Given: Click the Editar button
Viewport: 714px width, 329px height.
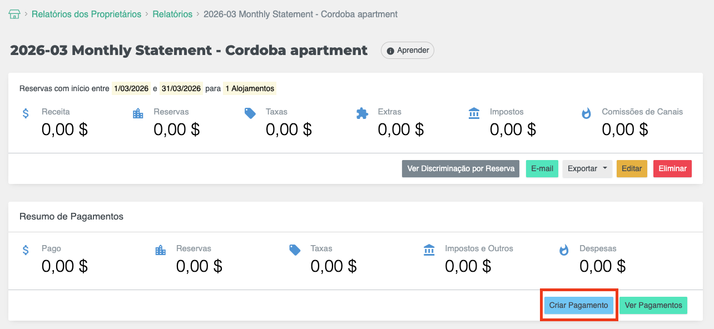Looking at the screenshot, I should tap(632, 169).
